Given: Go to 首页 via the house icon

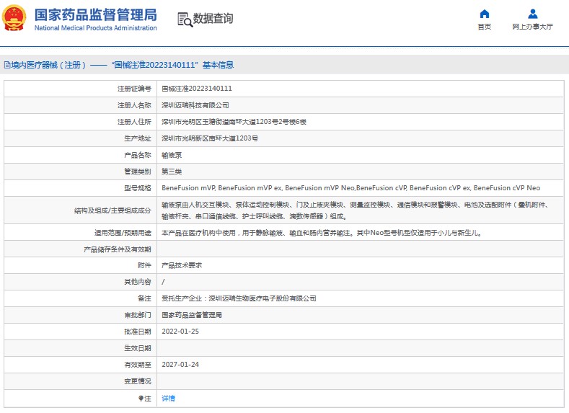Looking at the screenshot, I should 484,14.
